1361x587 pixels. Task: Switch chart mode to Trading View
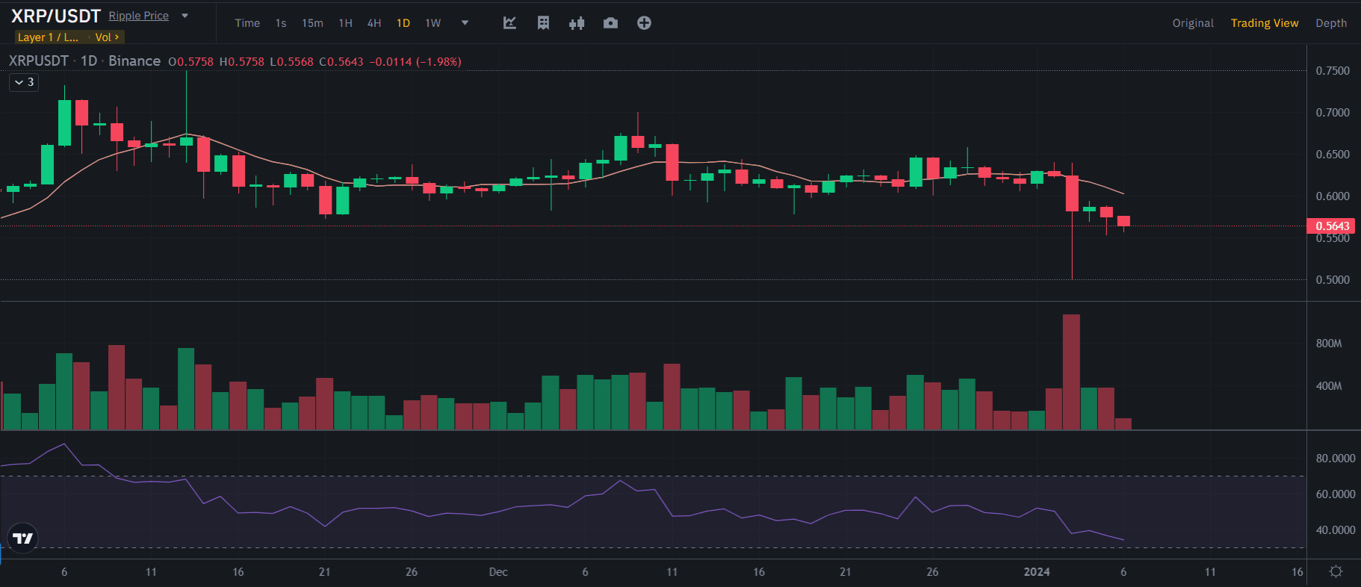[1264, 23]
